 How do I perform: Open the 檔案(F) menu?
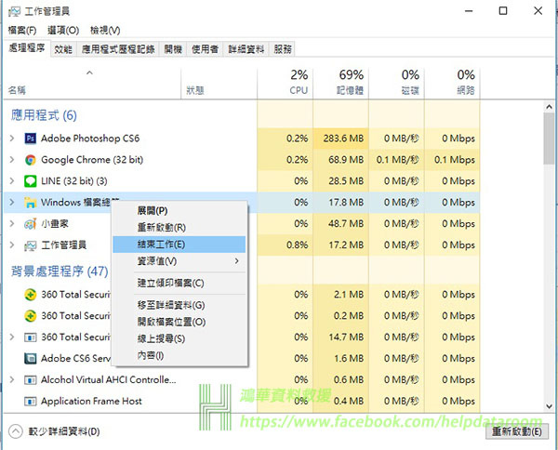pyautogui.click(x=22, y=31)
